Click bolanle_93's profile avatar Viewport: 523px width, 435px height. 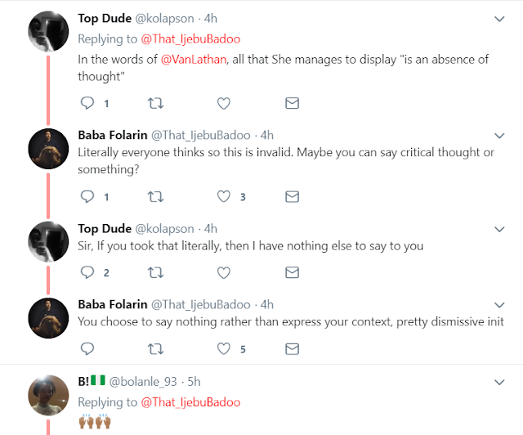(x=48, y=398)
